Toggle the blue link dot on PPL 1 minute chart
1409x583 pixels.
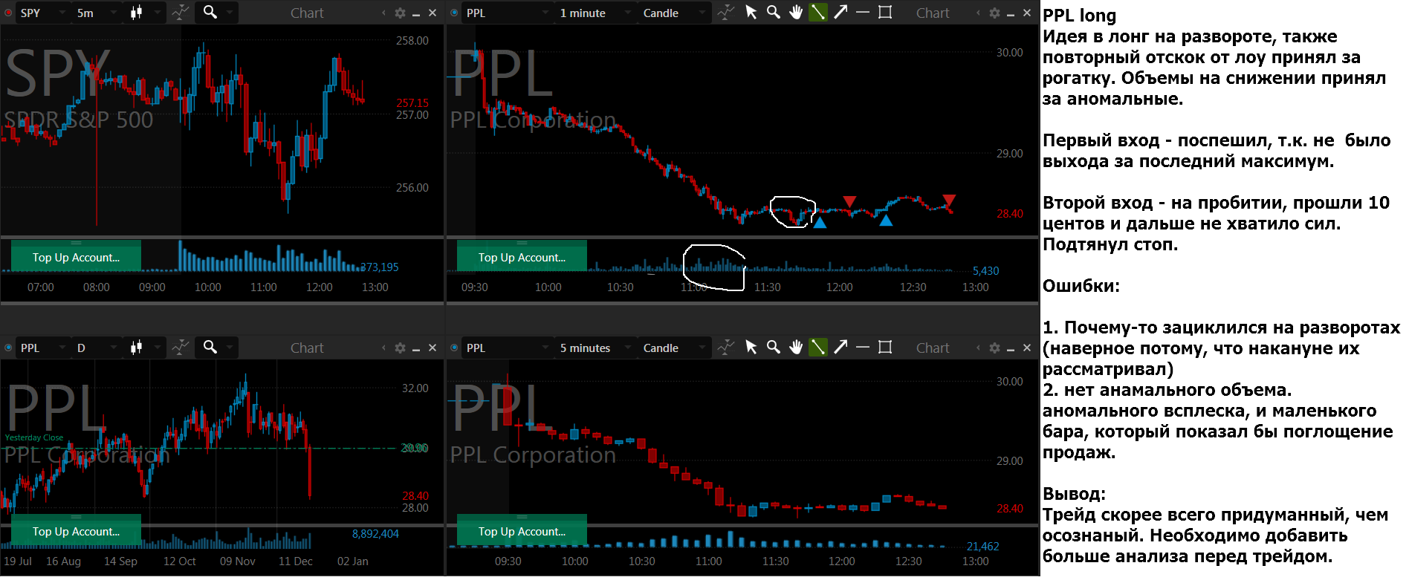coord(454,13)
